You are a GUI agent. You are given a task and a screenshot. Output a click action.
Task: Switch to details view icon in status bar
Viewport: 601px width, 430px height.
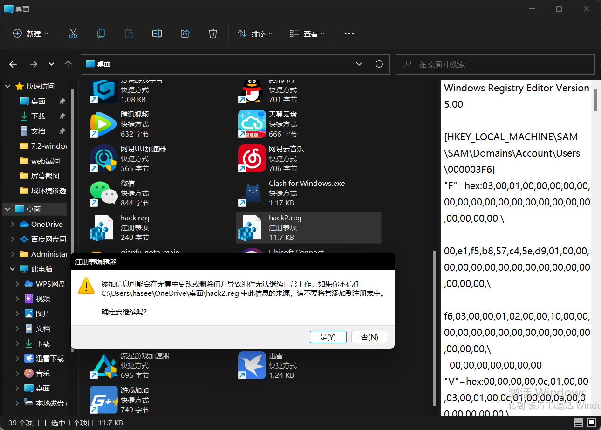point(578,423)
